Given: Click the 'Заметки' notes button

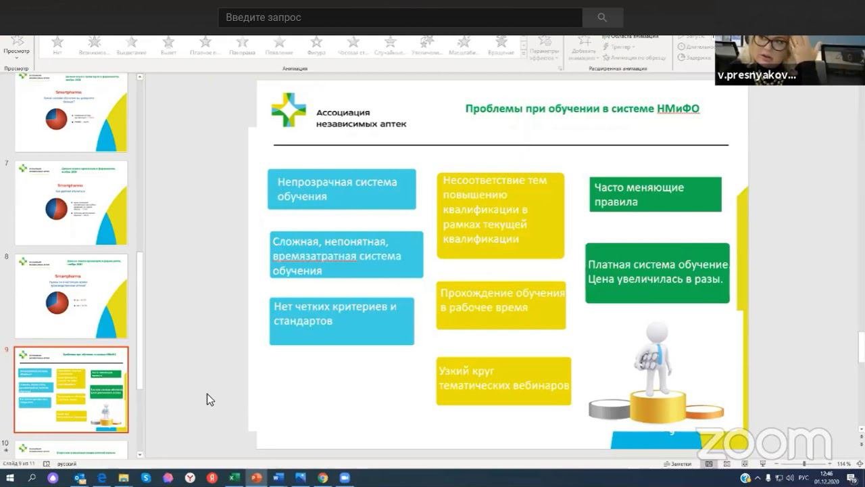Looking at the screenshot, I should point(678,464).
